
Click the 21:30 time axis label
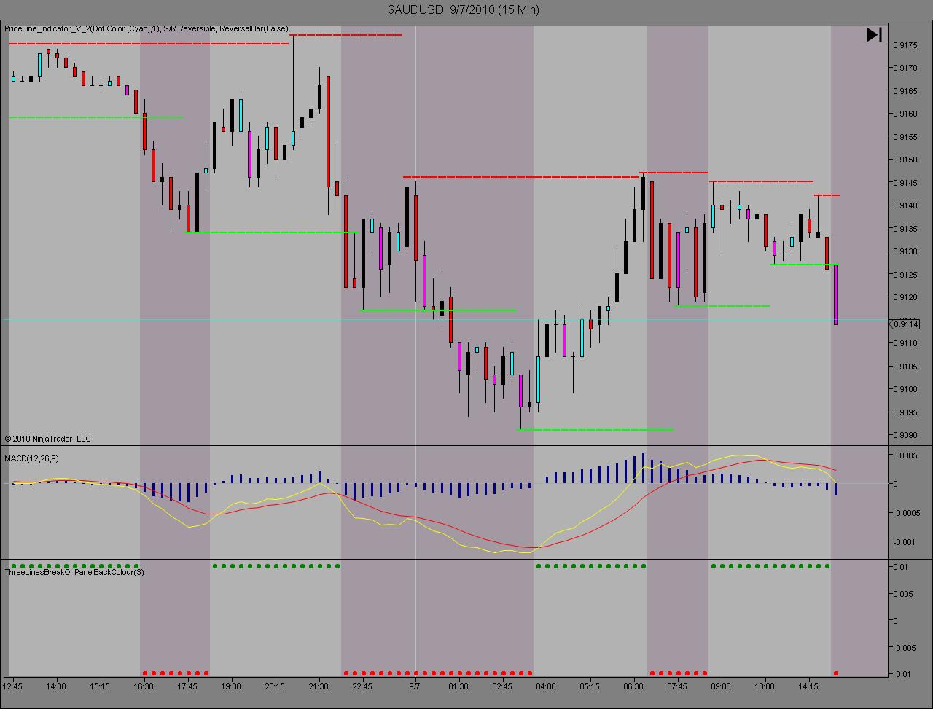(319, 686)
